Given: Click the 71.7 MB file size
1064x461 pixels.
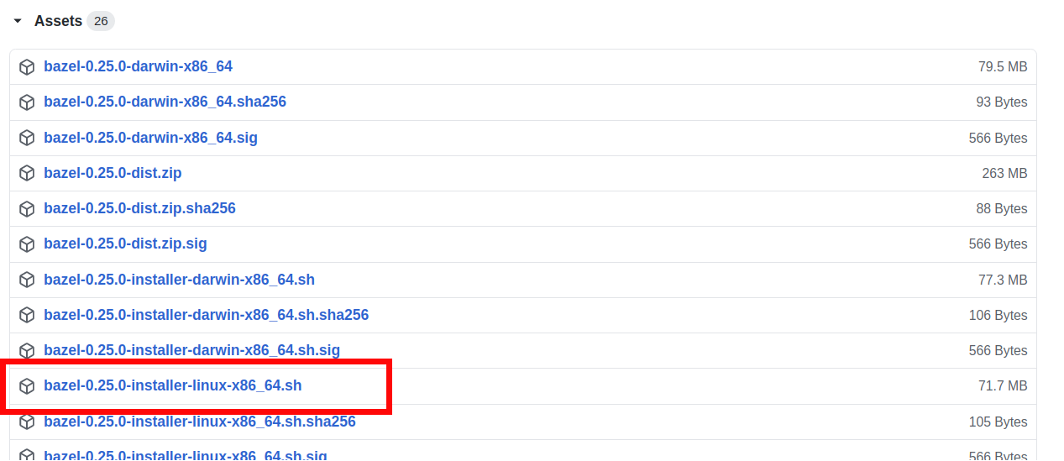Looking at the screenshot, I should [x=1003, y=386].
